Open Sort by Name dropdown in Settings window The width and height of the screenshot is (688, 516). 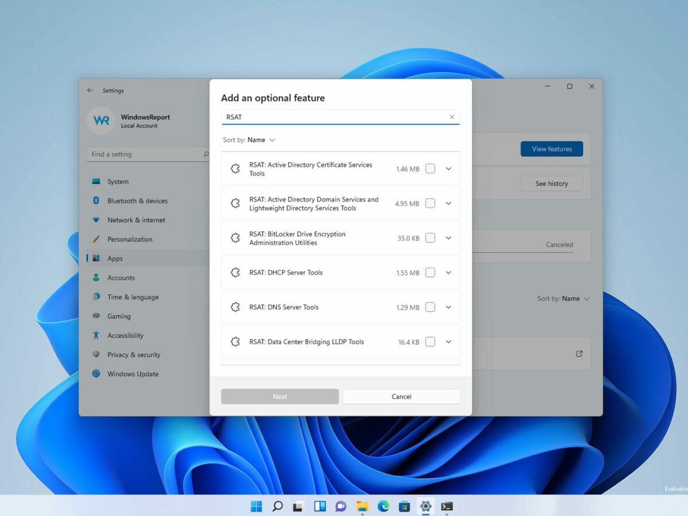[x=563, y=299]
